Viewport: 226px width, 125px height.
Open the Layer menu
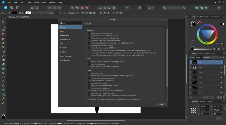point(29,3)
